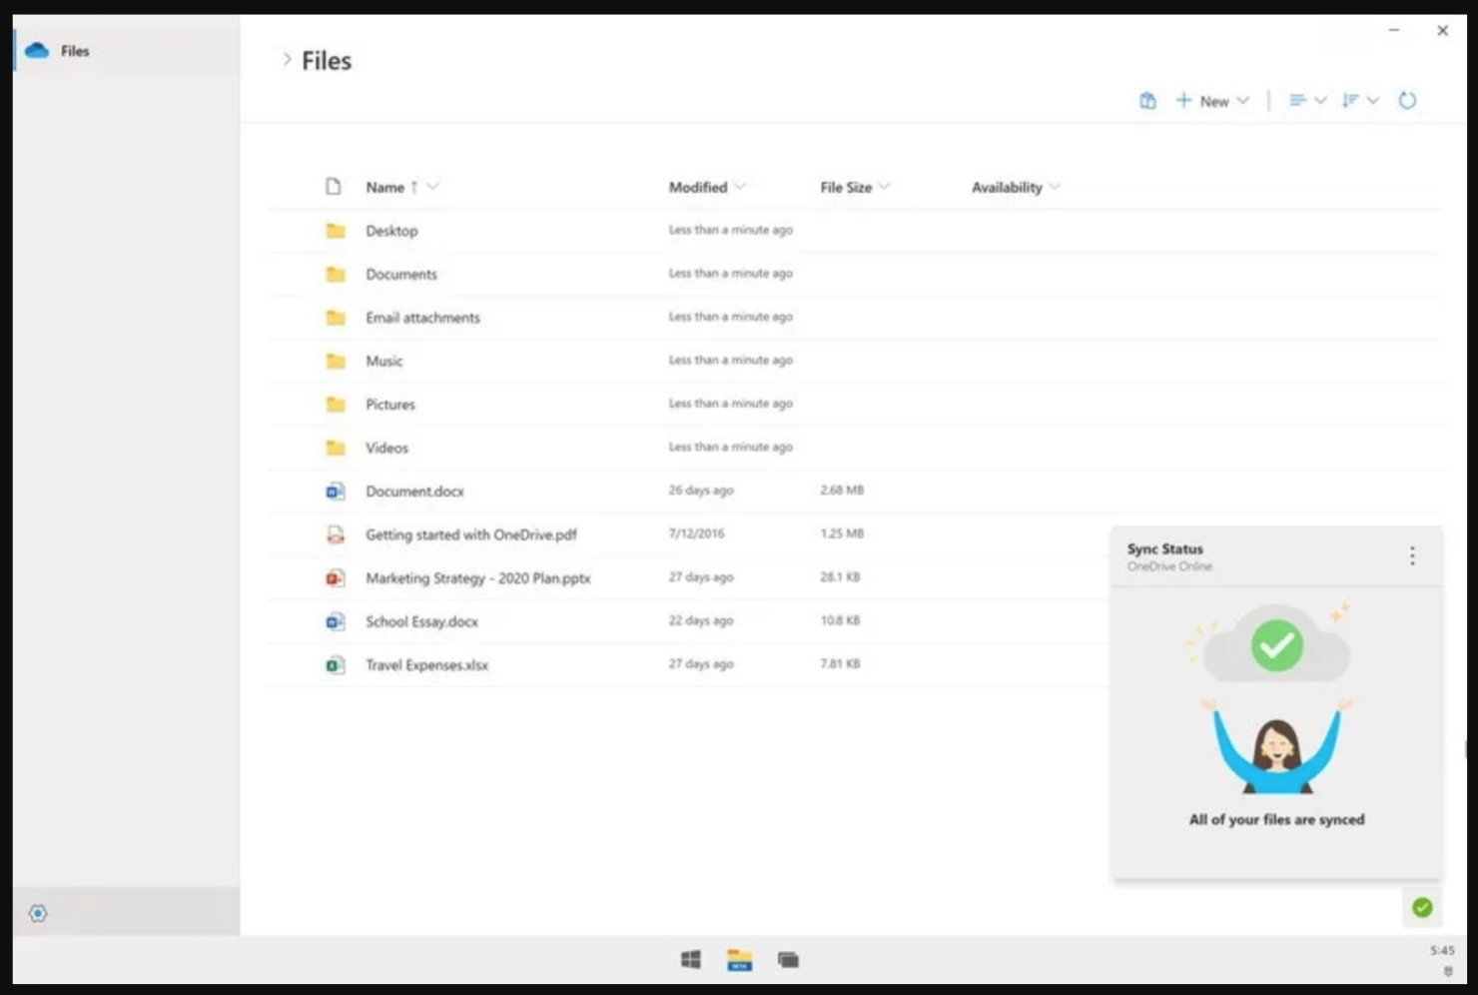Expand the File Size column chevron
This screenshot has width=1478, height=995.
pos(885,187)
